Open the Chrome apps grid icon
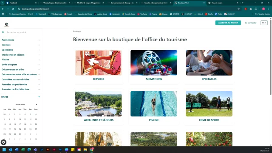 pyautogui.click(x=3, y=14)
